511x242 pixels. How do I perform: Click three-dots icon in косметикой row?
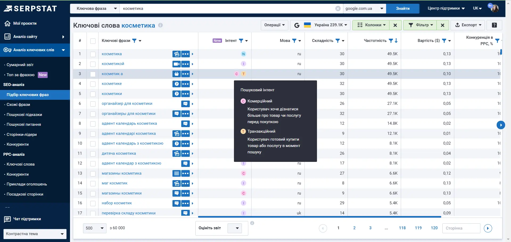pyautogui.click(x=186, y=64)
